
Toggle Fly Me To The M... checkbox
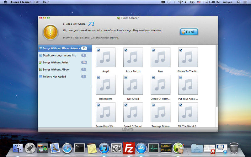click(181, 50)
